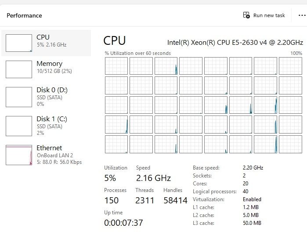Click the last processor graph in top row
Screen dimensions: 307x235
click(x=290, y=66)
